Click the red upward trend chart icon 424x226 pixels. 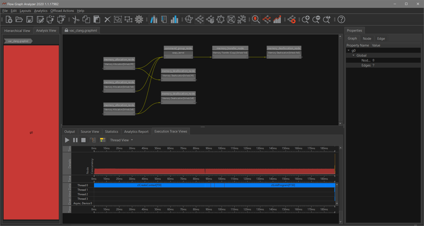pos(277,20)
